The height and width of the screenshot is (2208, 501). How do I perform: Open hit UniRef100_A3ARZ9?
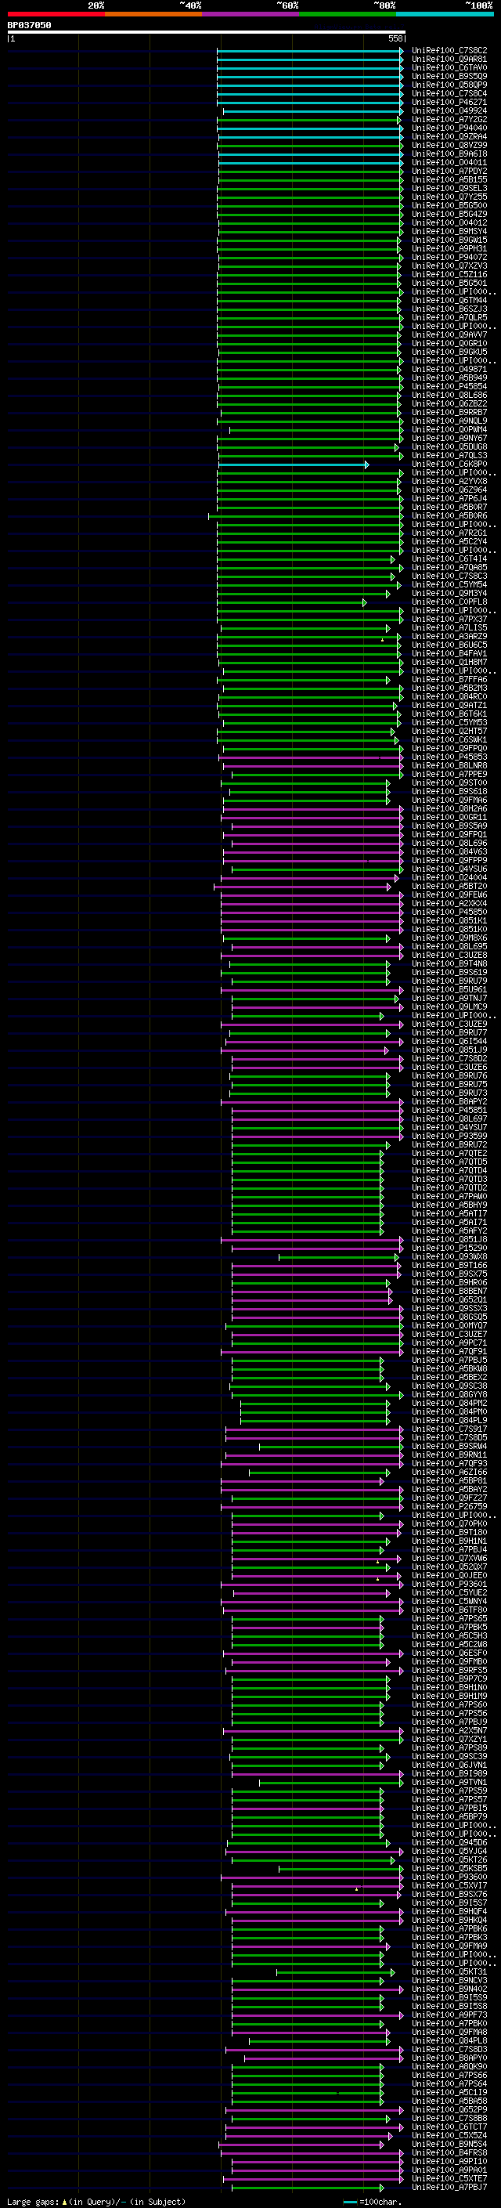click(449, 637)
